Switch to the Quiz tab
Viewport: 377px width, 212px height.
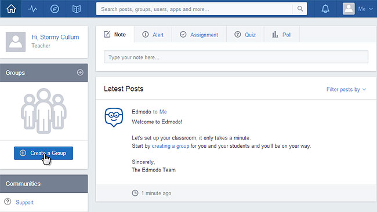click(245, 35)
